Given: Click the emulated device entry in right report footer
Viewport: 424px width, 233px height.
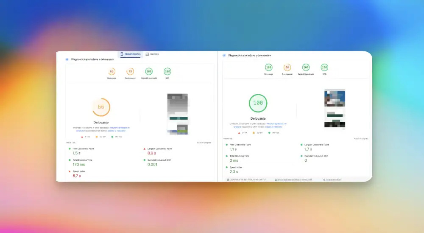Looking at the screenshot, I should 293,180.
